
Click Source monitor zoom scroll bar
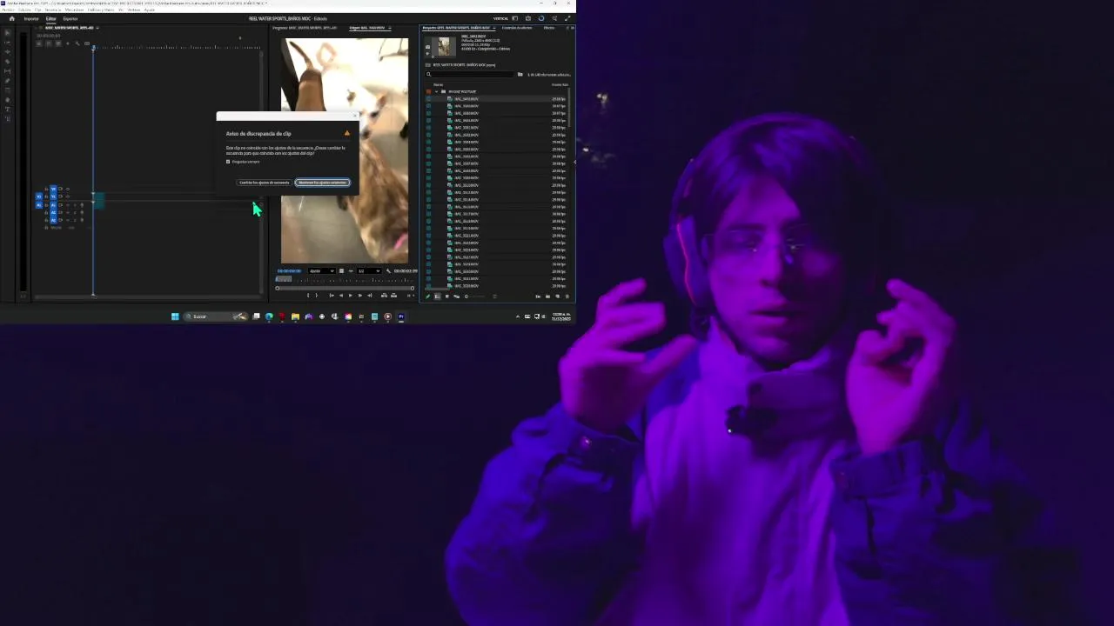coord(345,288)
